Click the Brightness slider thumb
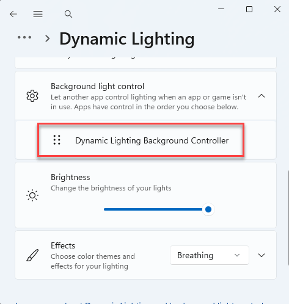Screen dimensions: 289x304 (x=208, y=209)
